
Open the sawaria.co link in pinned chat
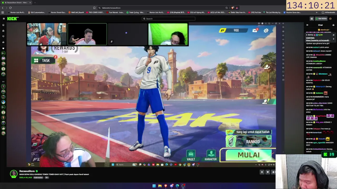(318, 40)
